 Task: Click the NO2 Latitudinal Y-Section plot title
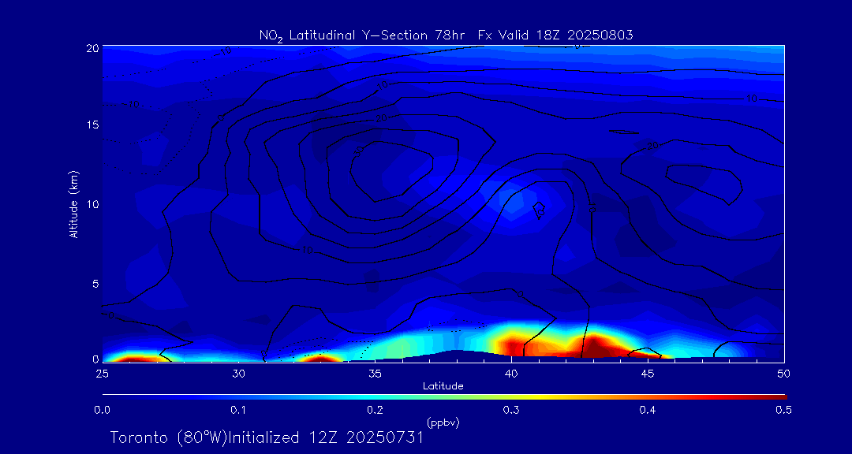pyautogui.click(x=446, y=35)
